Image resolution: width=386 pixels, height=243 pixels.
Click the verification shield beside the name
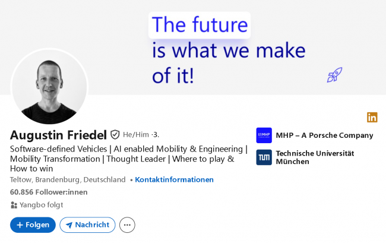(x=115, y=135)
